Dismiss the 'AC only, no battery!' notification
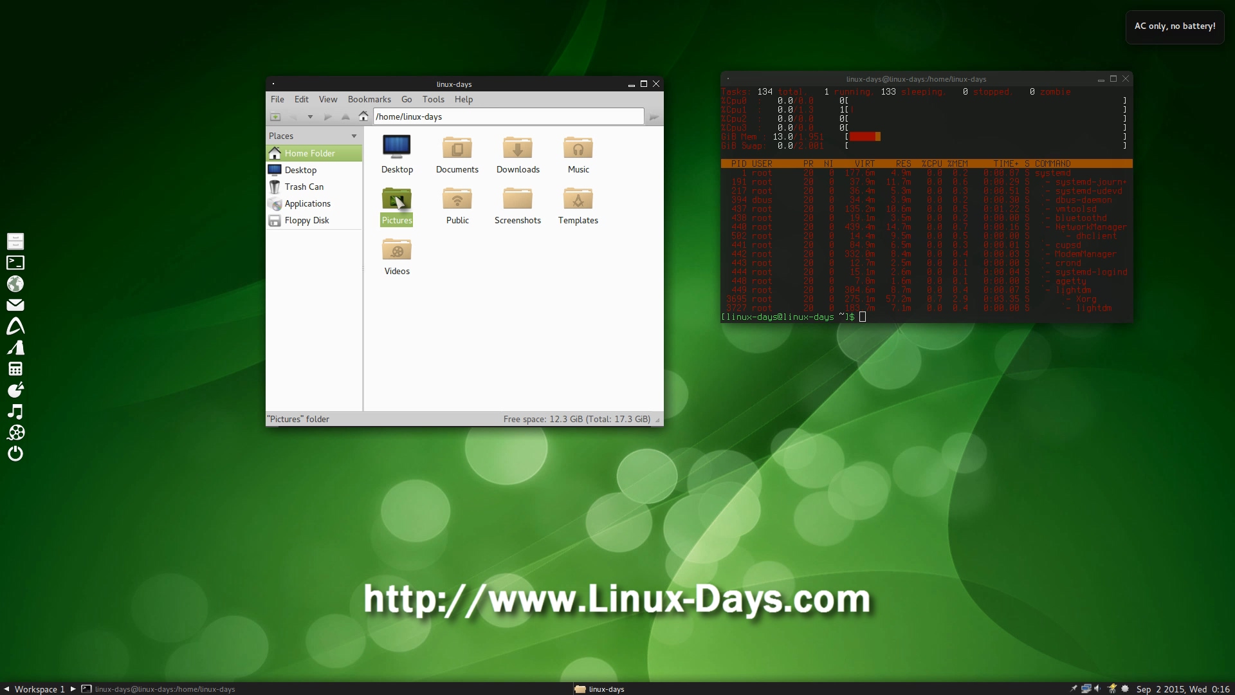The width and height of the screenshot is (1235, 695). pos(1175,26)
